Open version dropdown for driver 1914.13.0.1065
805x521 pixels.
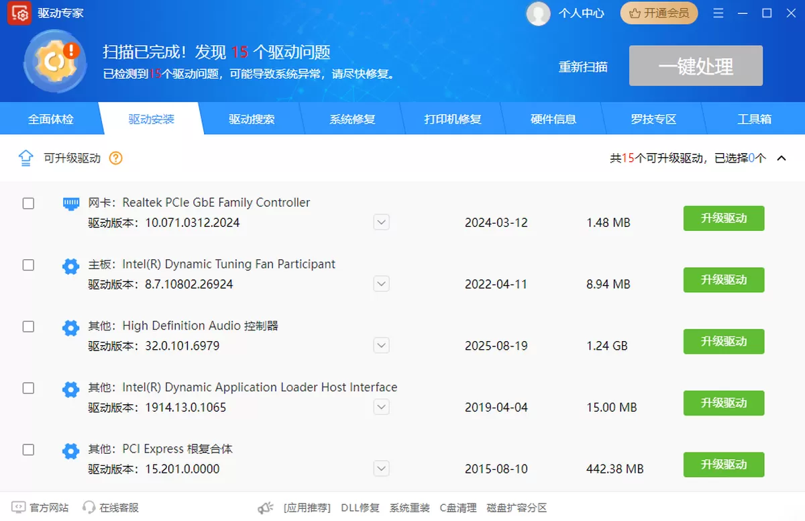[x=382, y=407]
